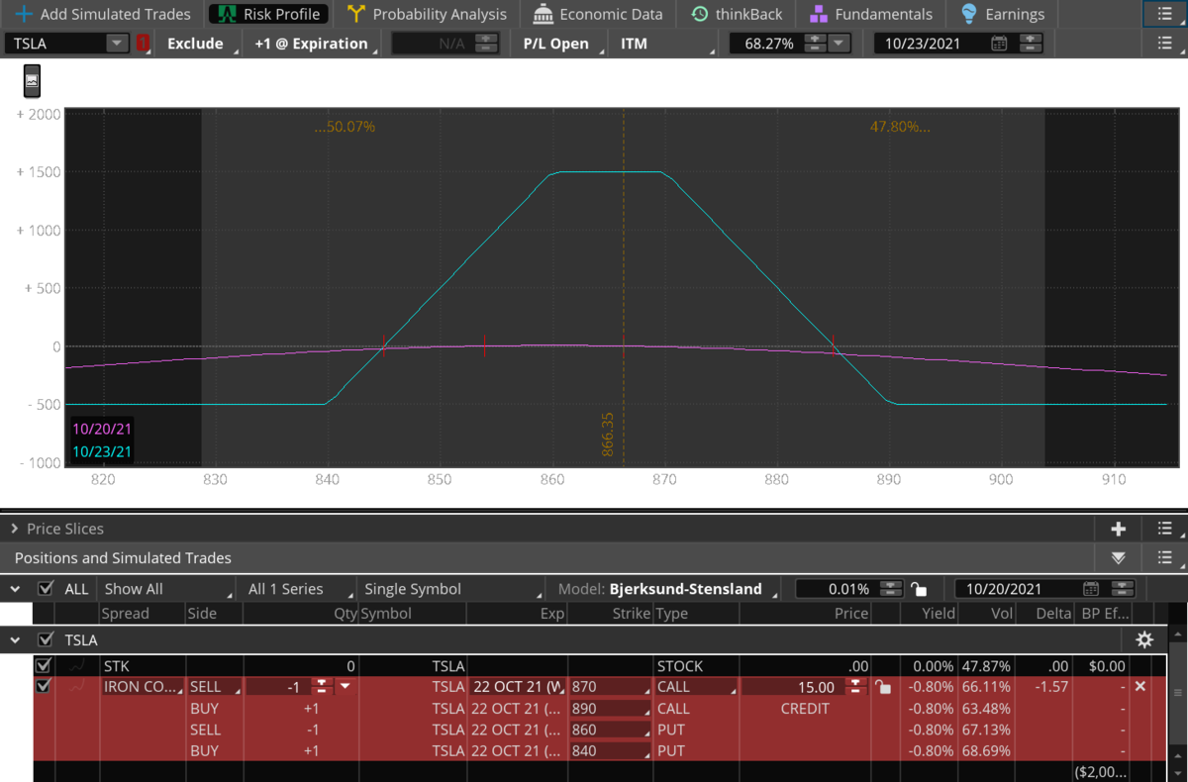Open the P/L Open dropdown
The height and width of the screenshot is (782, 1188).
[561, 44]
